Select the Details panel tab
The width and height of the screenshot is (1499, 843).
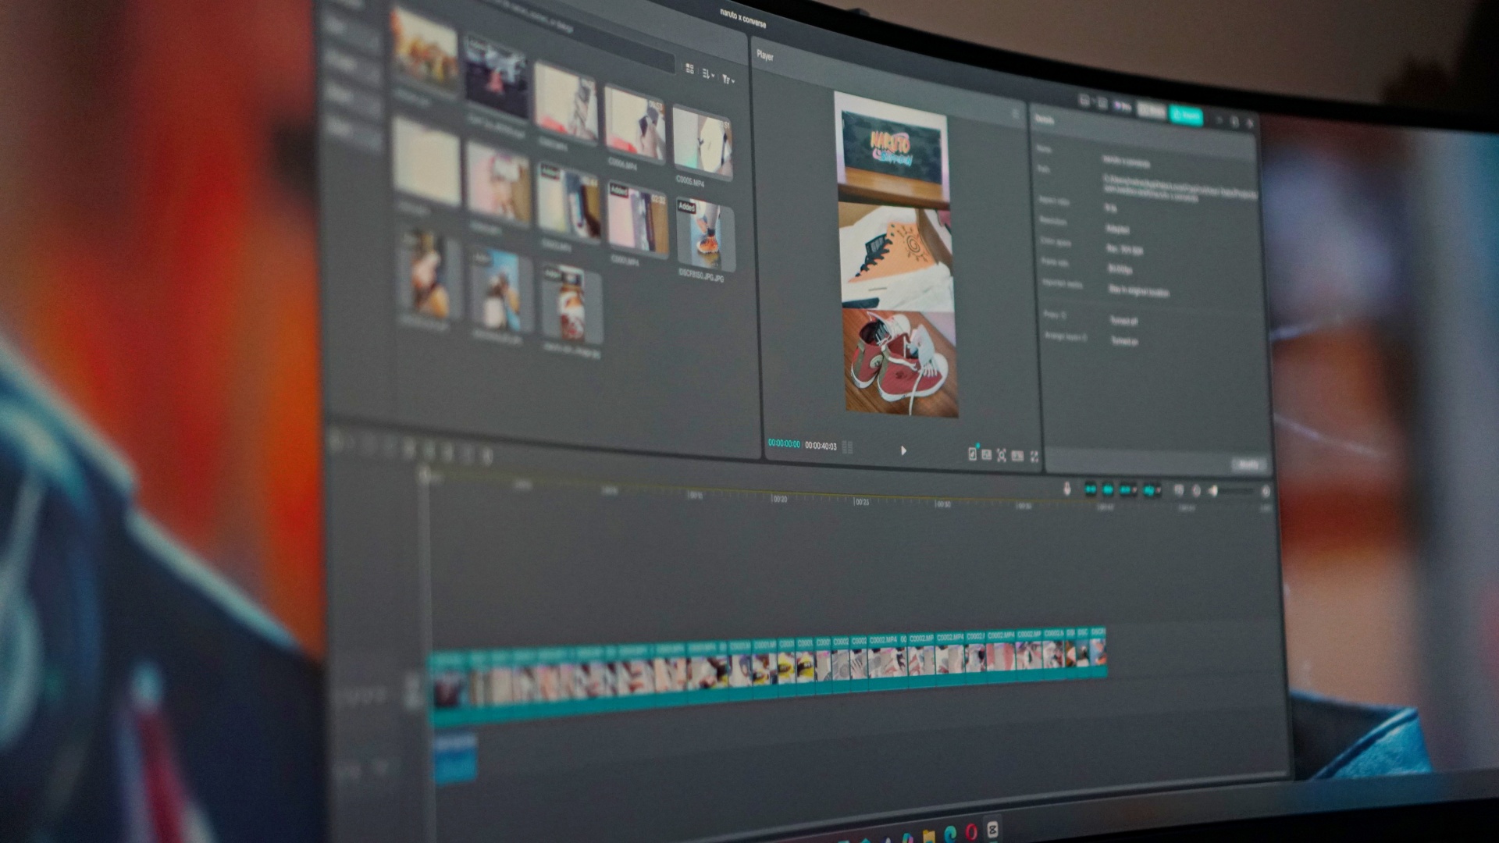click(x=1045, y=119)
